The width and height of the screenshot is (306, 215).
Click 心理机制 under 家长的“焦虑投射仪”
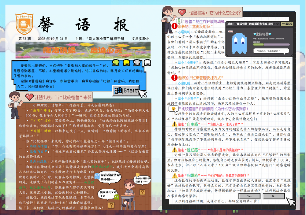tap(184, 32)
